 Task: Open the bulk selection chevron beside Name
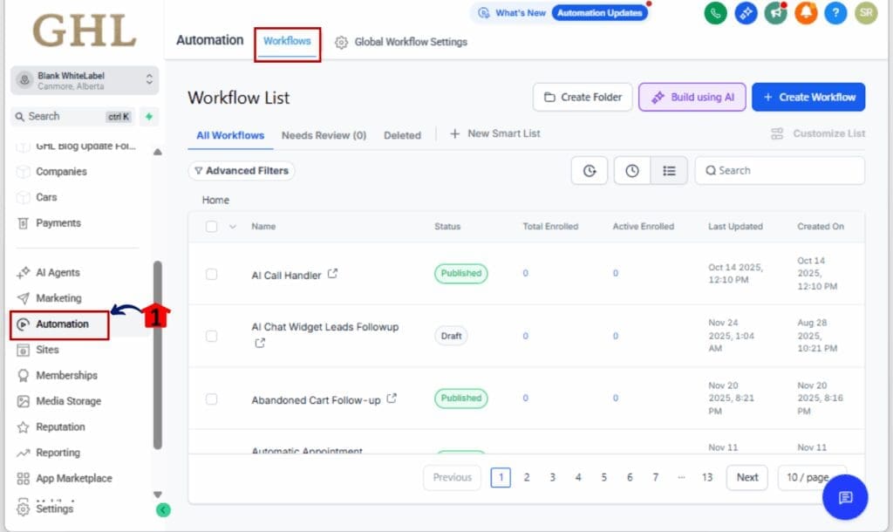pyautogui.click(x=232, y=227)
